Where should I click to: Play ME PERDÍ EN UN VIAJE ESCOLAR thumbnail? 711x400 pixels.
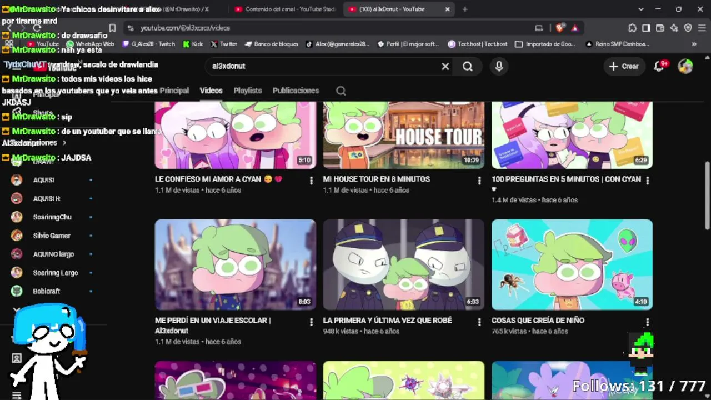point(236,264)
